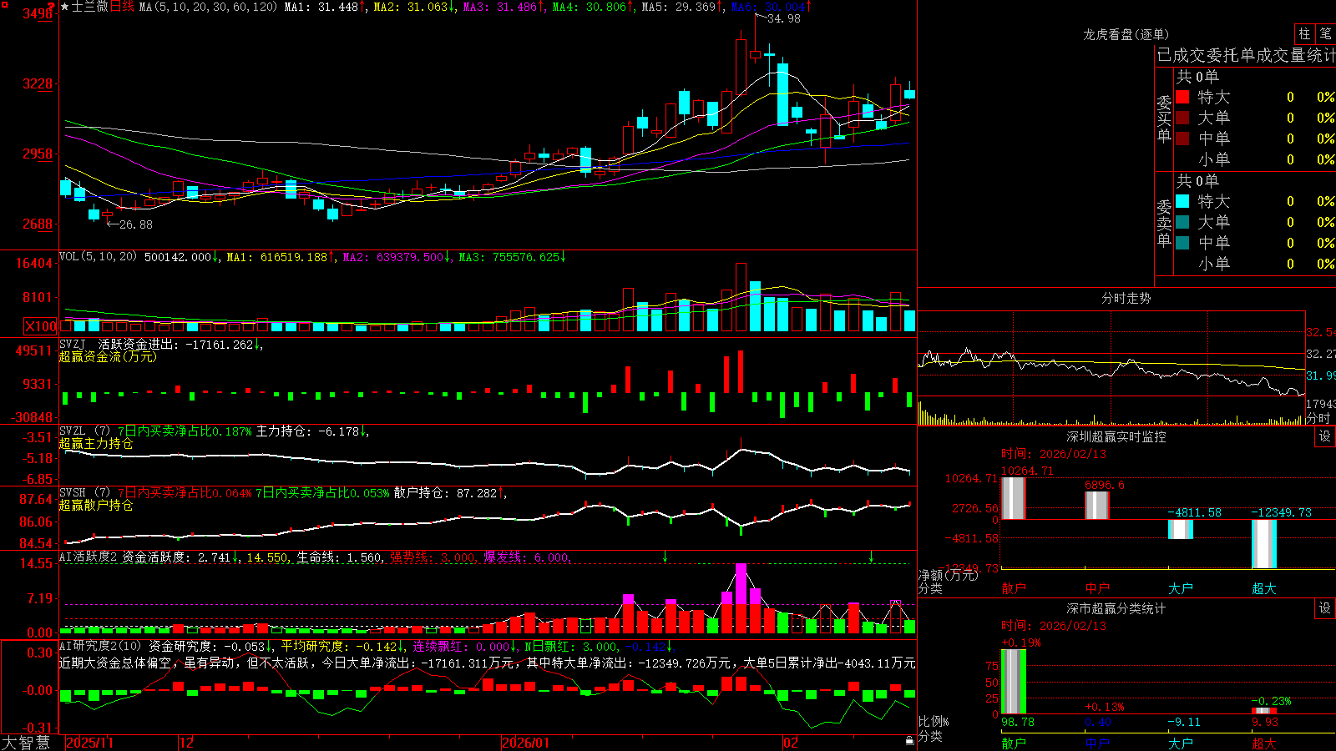Open 设 settings for 深圳超赢实时监控
Screen dimensions: 1336x751
point(1325,436)
